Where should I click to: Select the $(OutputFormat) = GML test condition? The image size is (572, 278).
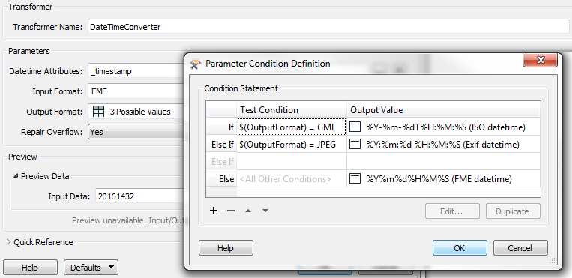pos(292,127)
